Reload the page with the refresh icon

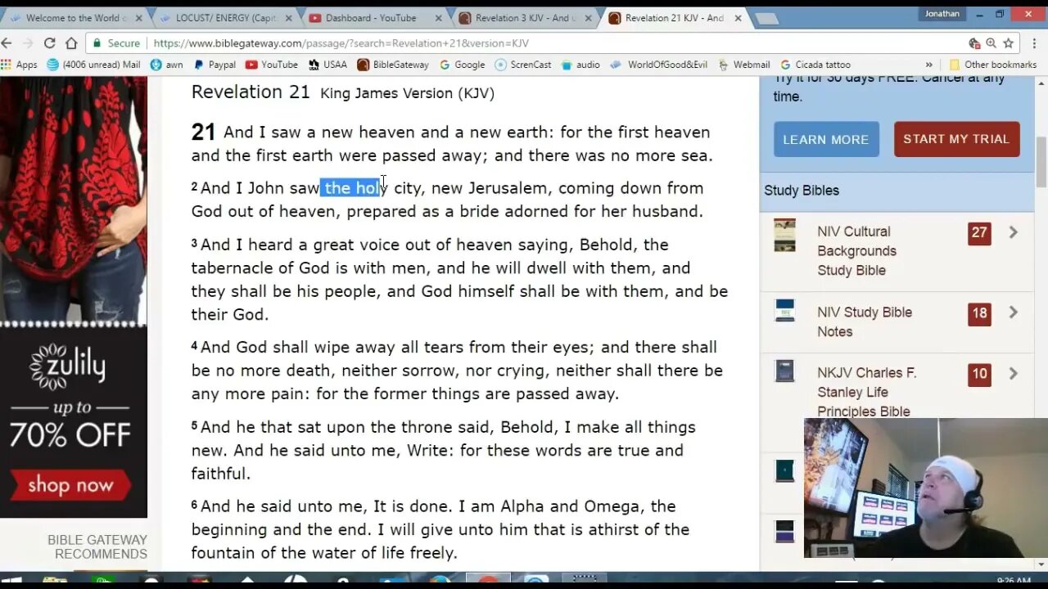49,43
